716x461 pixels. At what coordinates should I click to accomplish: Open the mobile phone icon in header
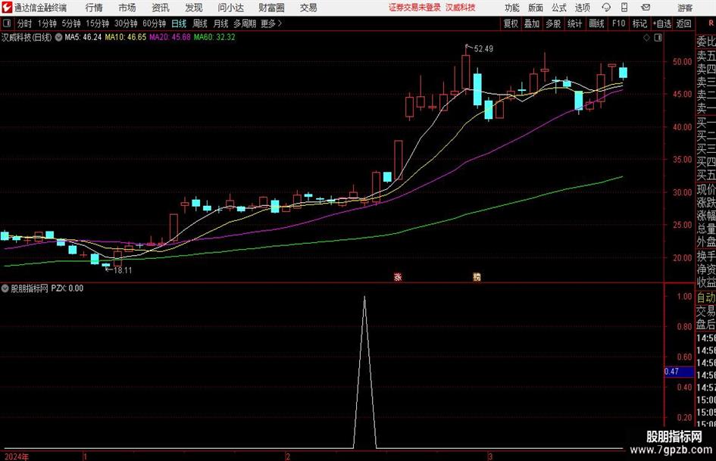(x=624, y=8)
